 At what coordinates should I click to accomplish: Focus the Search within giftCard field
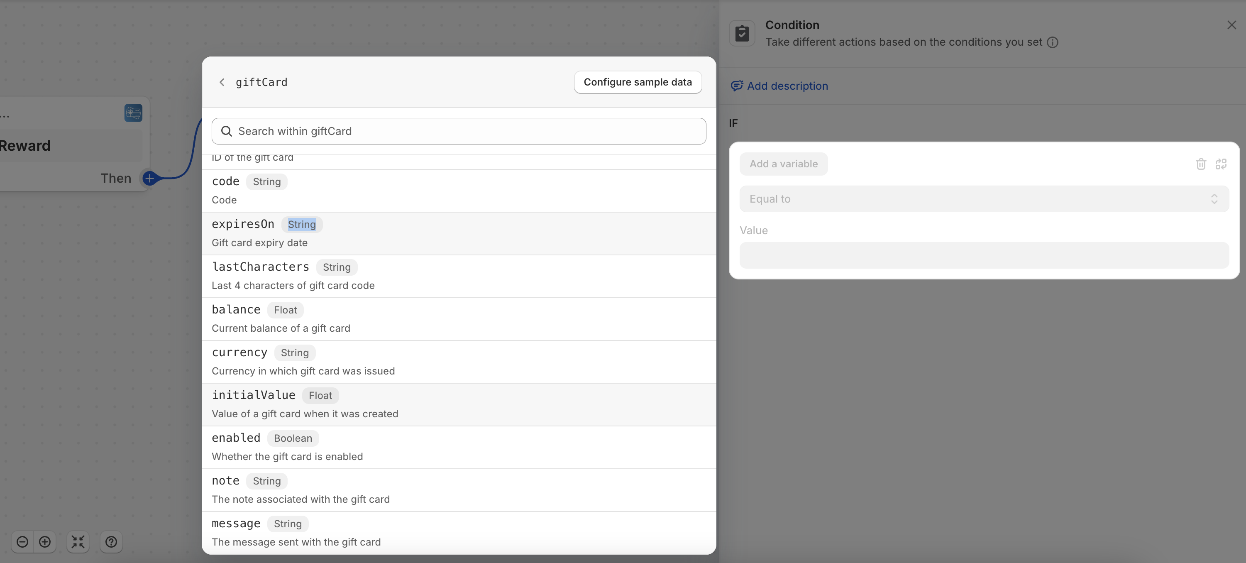pyautogui.click(x=459, y=131)
